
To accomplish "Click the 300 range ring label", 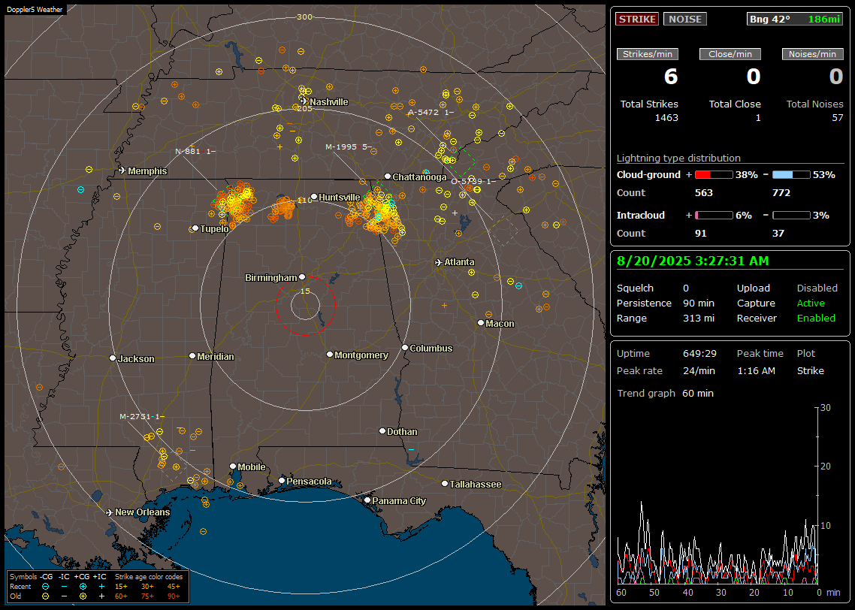I will [305, 17].
